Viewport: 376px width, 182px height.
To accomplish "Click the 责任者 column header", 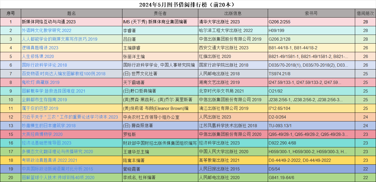I will tap(160, 13).
